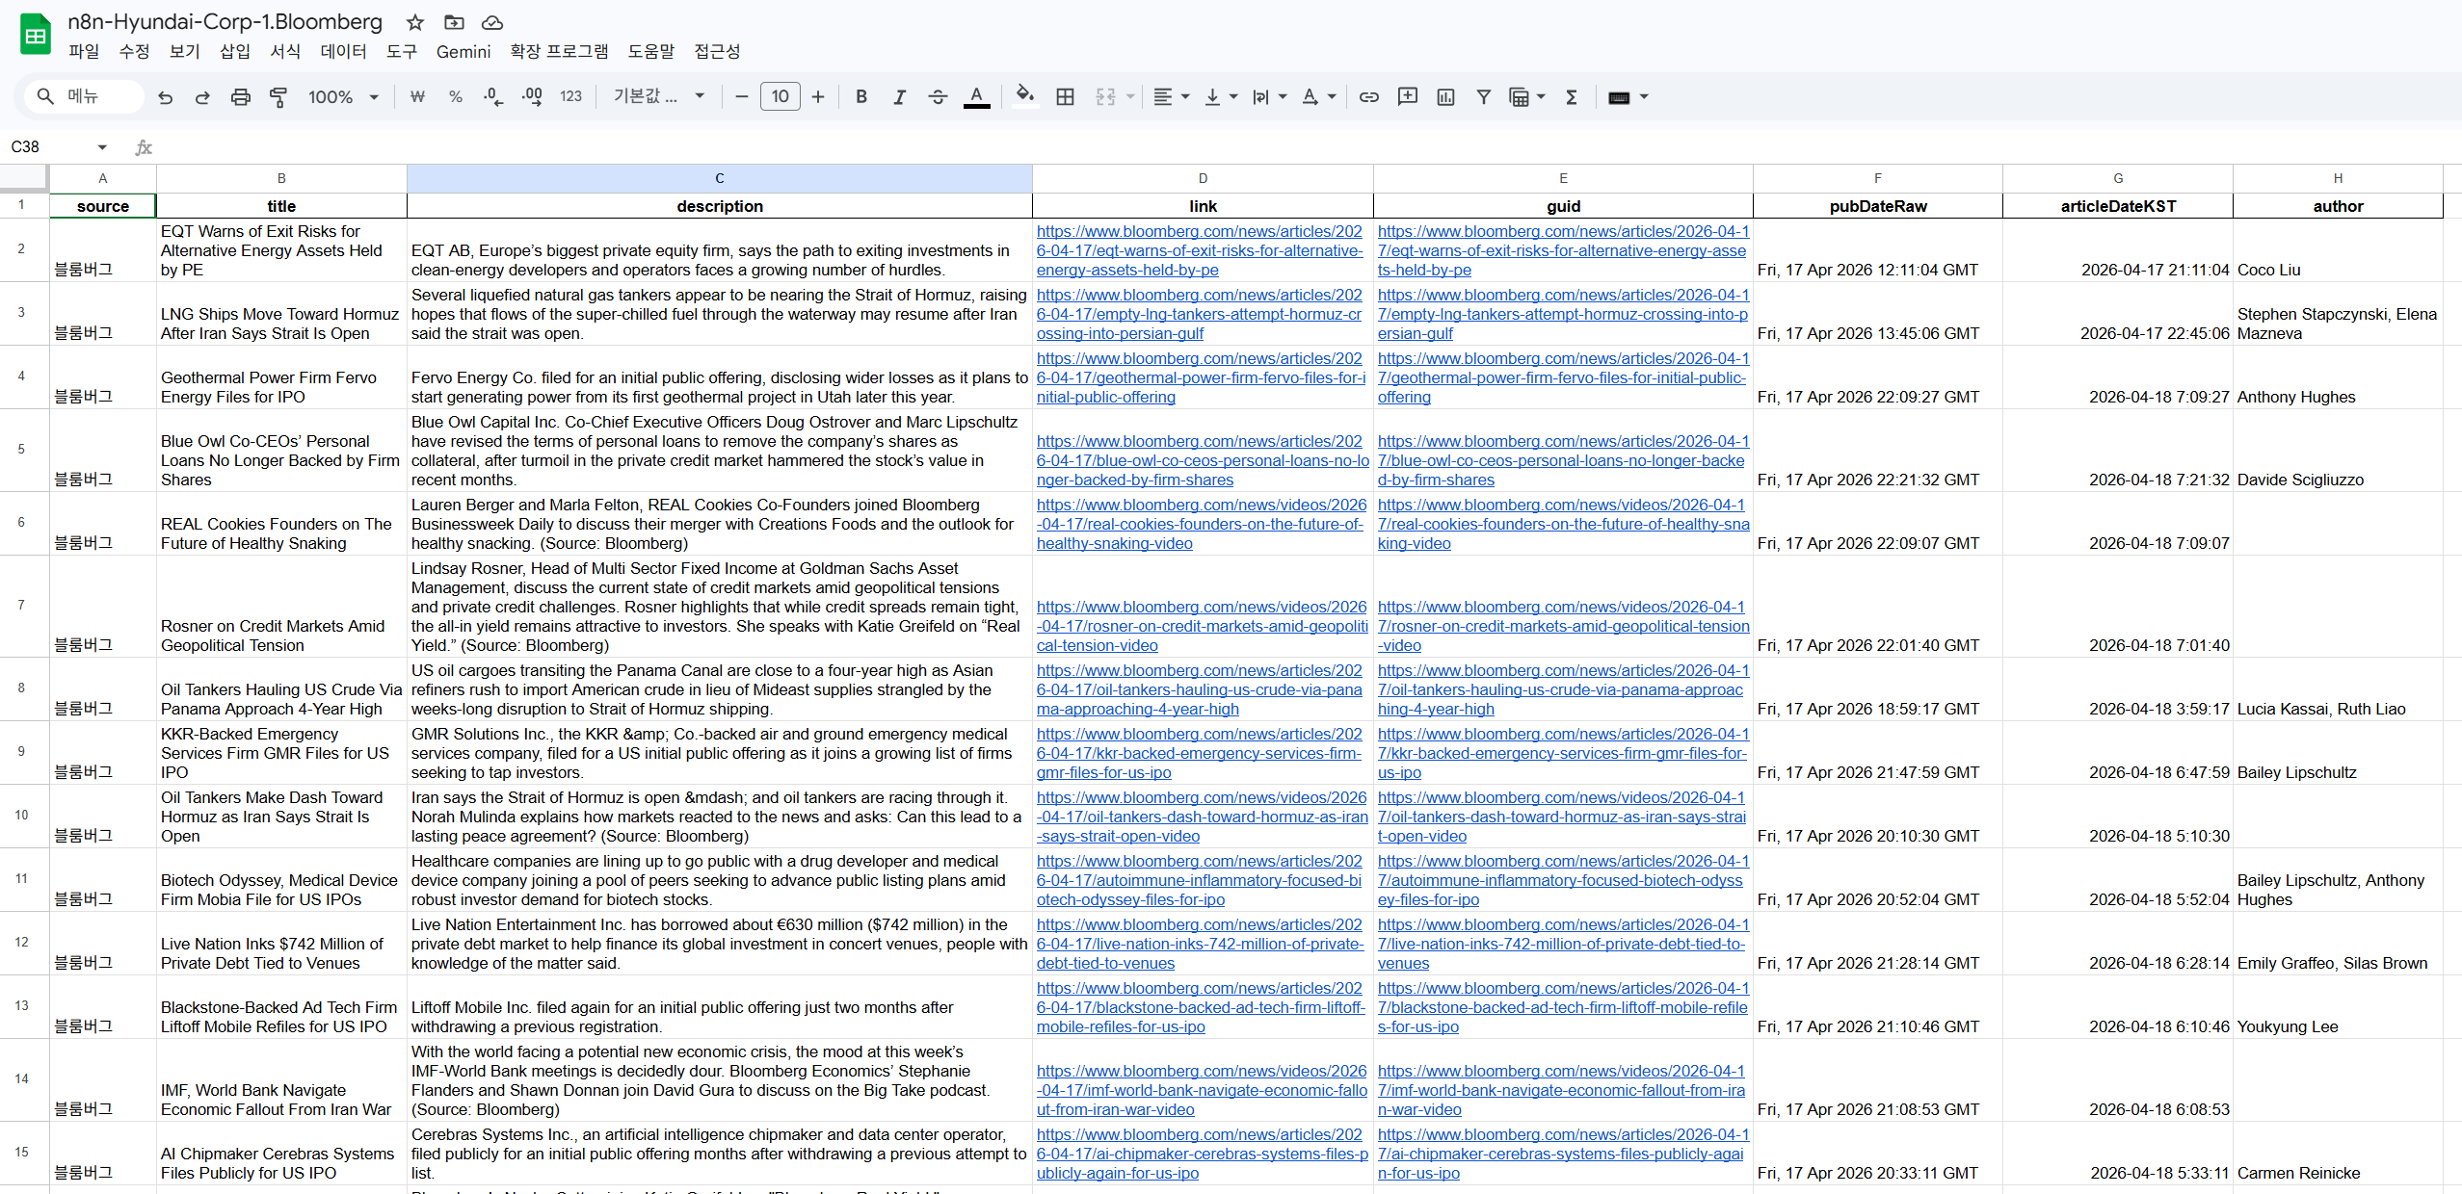Redo the last action
Viewport: 2462px width, 1194px height.
pyautogui.click(x=202, y=96)
